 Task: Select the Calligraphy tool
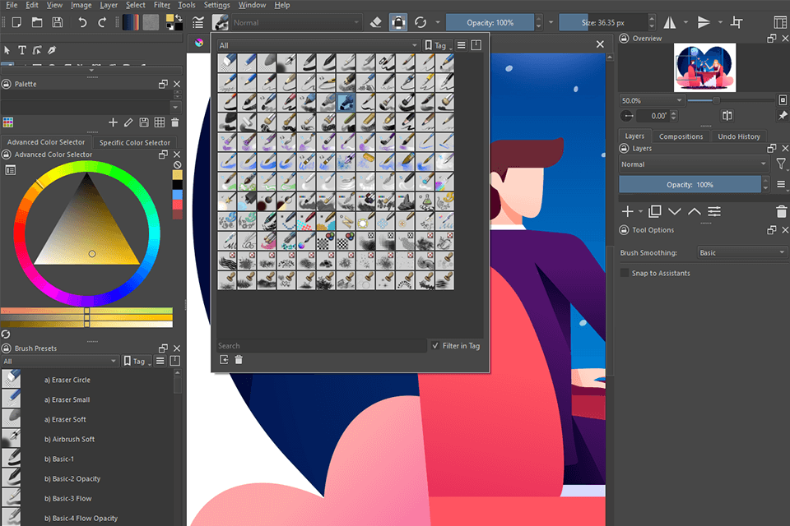coord(51,49)
